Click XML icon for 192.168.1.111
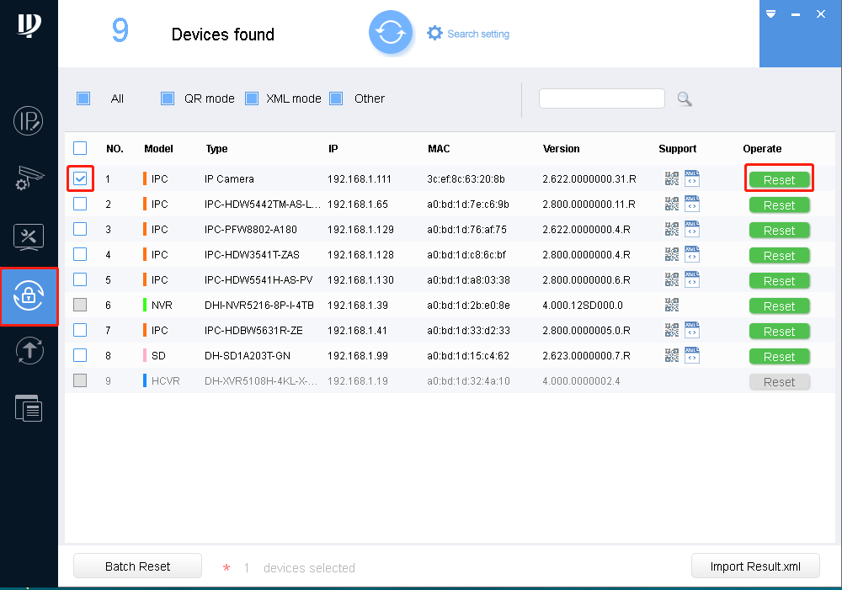Screen dimensions: 842x590 pyautogui.click(x=692, y=178)
